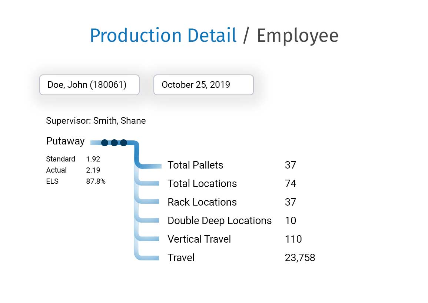The height and width of the screenshot is (303, 428).
Task: Click the Vertical Travel value 110
Action: point(293,239)
